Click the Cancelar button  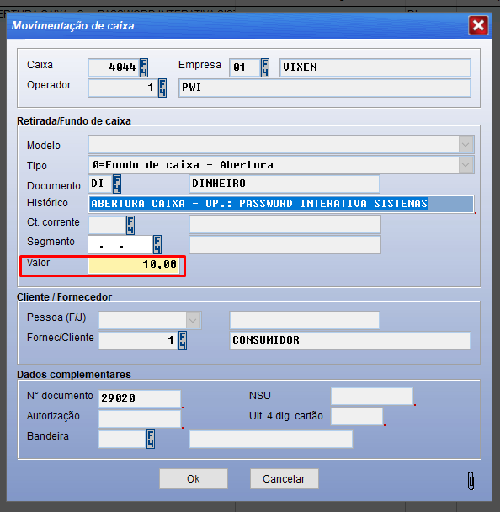284,478
